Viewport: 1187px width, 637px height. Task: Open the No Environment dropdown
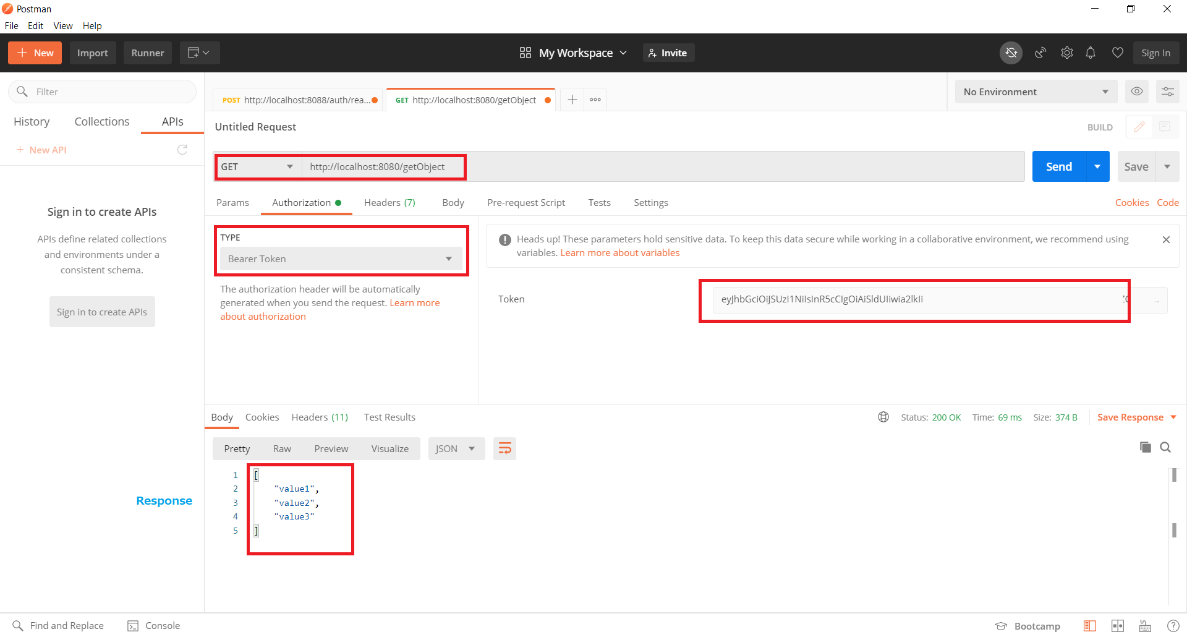pyautogui.click(x=1036, y=92)
